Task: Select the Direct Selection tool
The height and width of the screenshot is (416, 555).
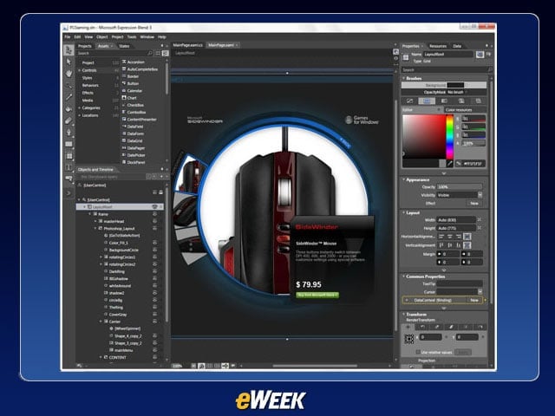Action: coord(69,62)
